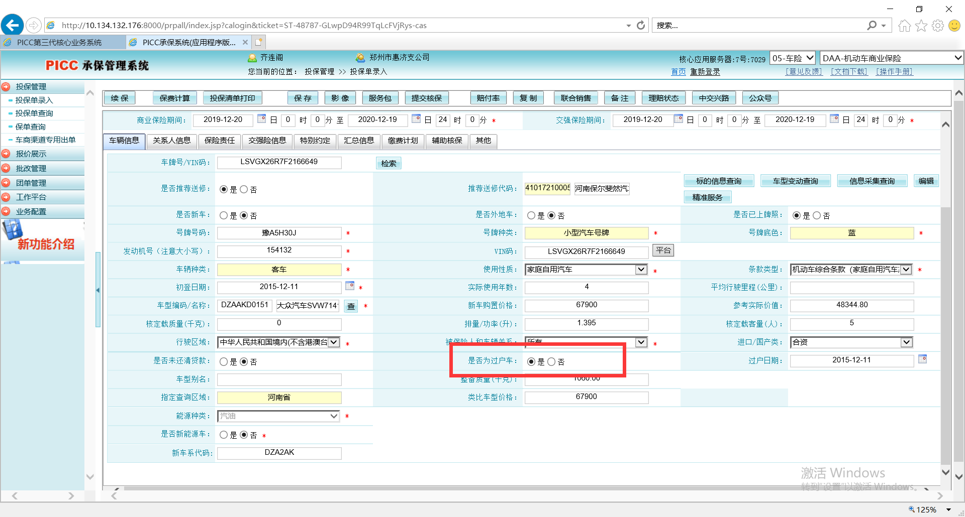This screenshot has width=965, height=517.
Task: Expand the 使用性质 dropdown
Action: [x=641, y=270]
